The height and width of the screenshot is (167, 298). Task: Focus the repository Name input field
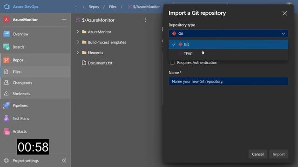click(x=228, y=81)
